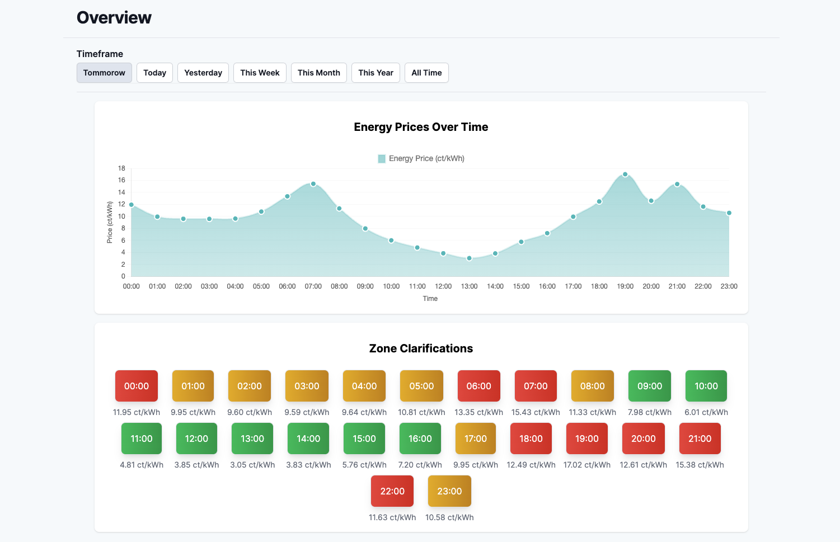Click the 00:00 red zone tile
The height and width of the screenshot is (542, 840).
tap(137, 386)
